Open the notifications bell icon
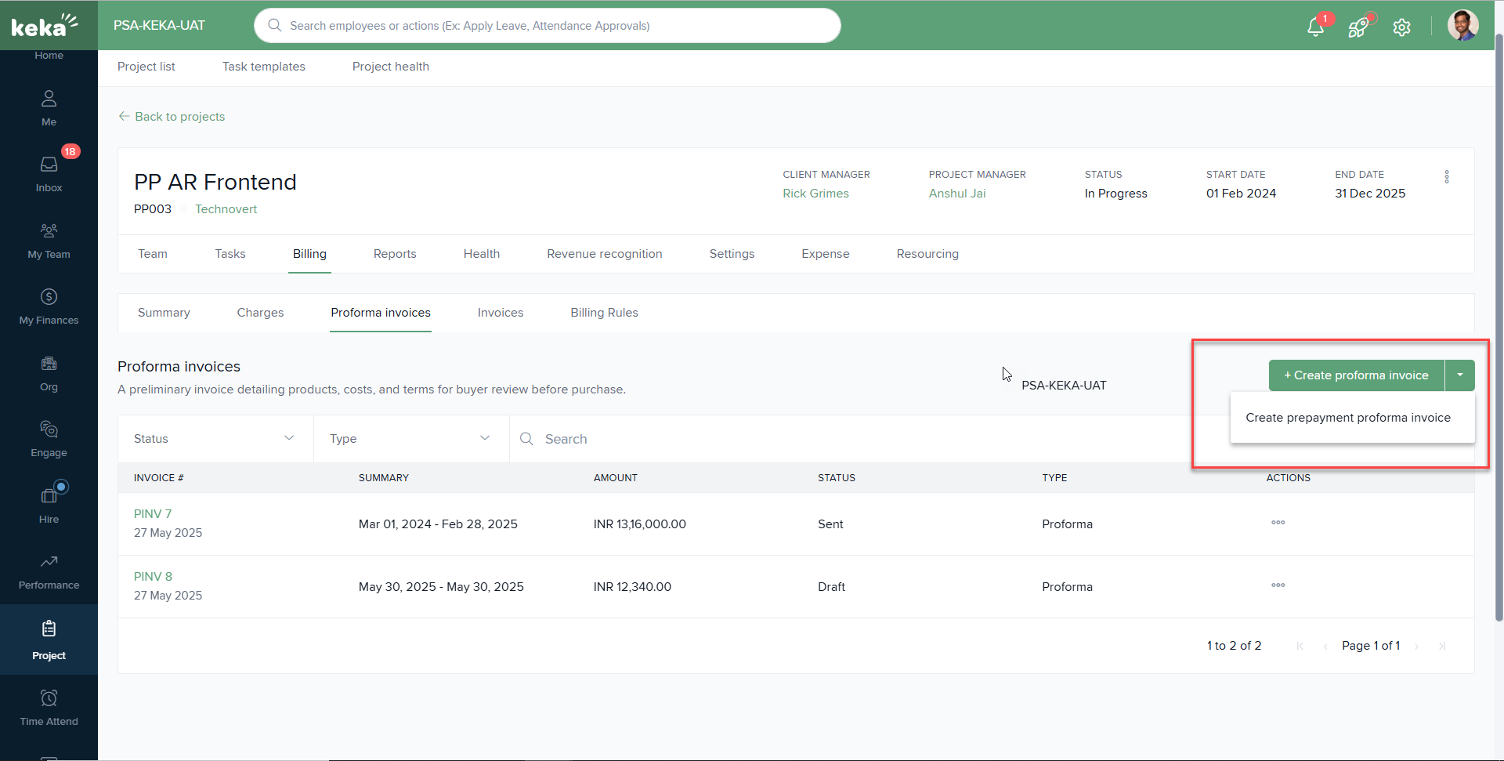The width and height of the screenshot is (1504, 761). coord(1315,27)
